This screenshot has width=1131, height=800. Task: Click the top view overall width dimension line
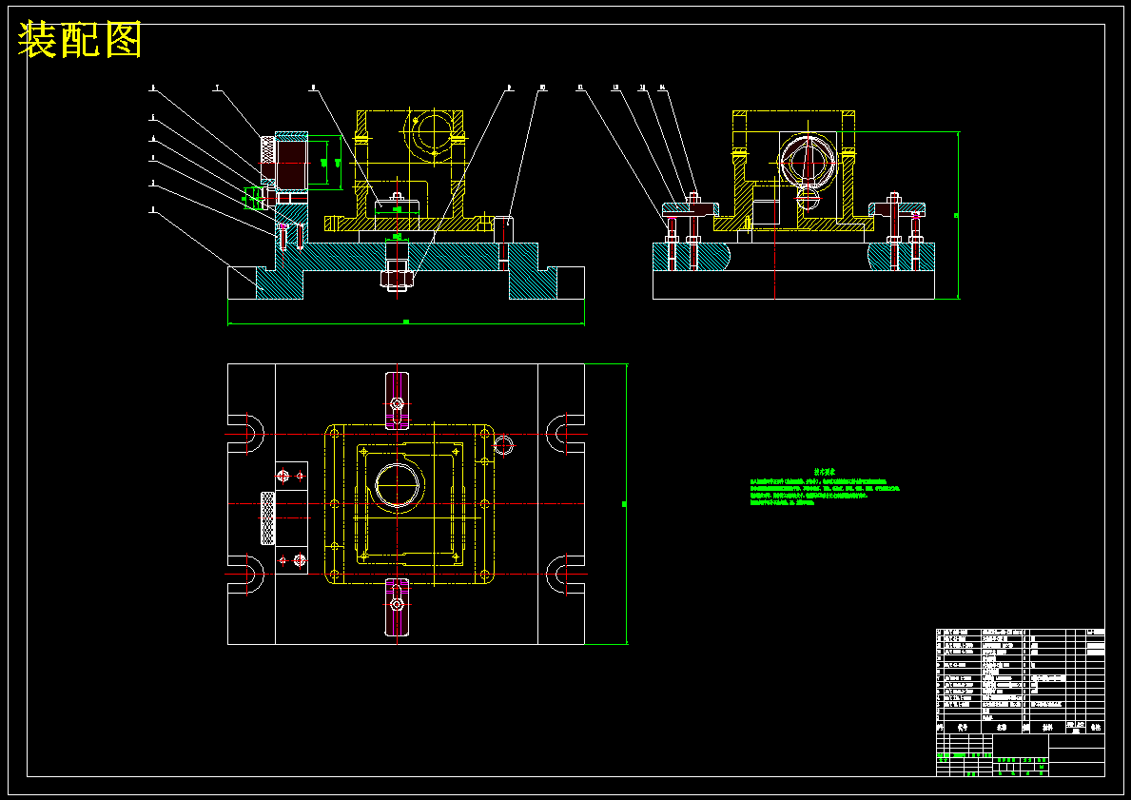coord(626,503)
